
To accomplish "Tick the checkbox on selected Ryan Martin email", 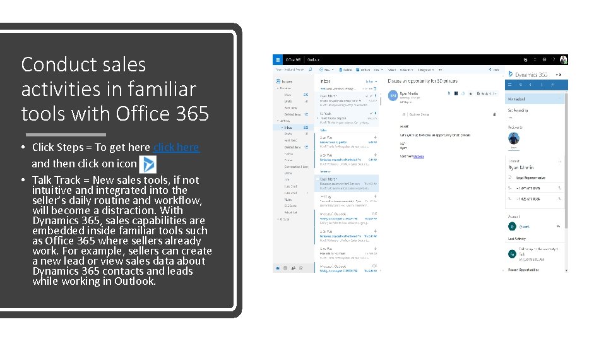I will [x=318, y=179].
